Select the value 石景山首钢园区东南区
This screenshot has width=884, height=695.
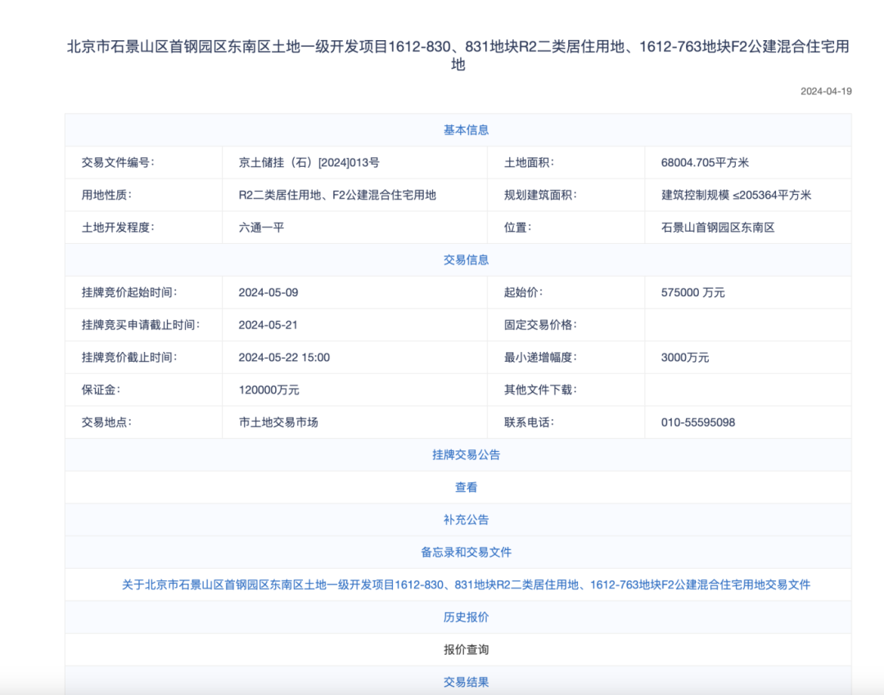pyautogui.click(x=718, y=227)
